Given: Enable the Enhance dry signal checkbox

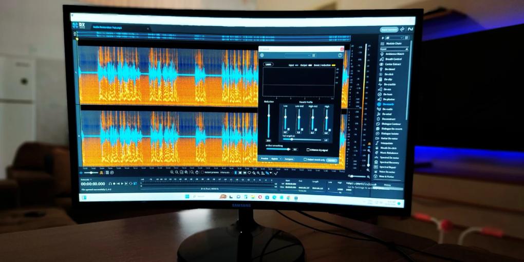Looking at the screenshot, I should pos(308,149).
